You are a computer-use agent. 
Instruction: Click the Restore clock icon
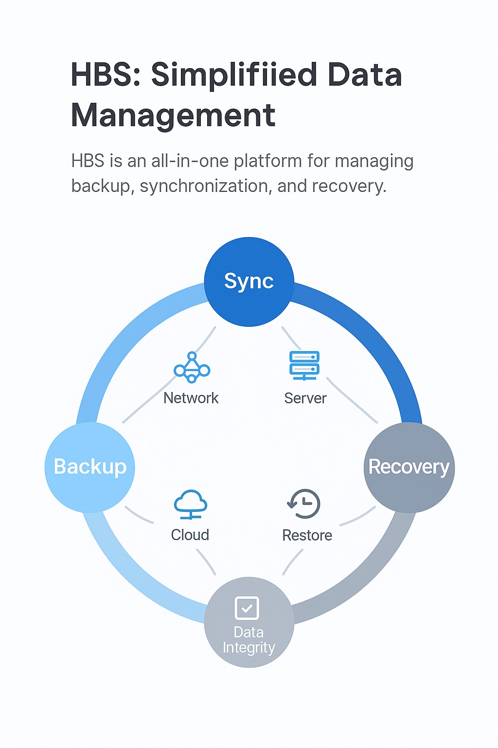tap(304, 504)
